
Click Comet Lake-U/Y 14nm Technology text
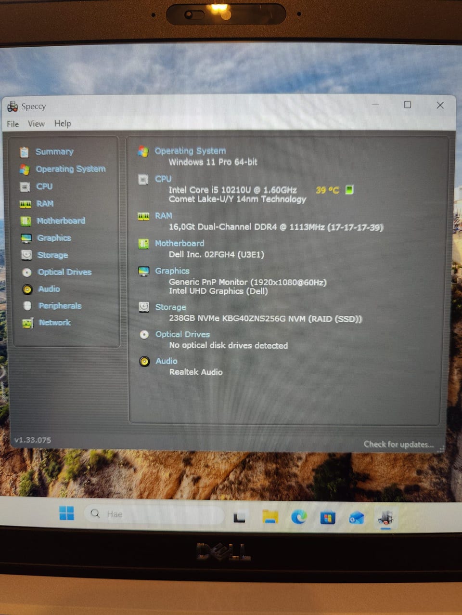pyautogui.click(x=237, y=199)
